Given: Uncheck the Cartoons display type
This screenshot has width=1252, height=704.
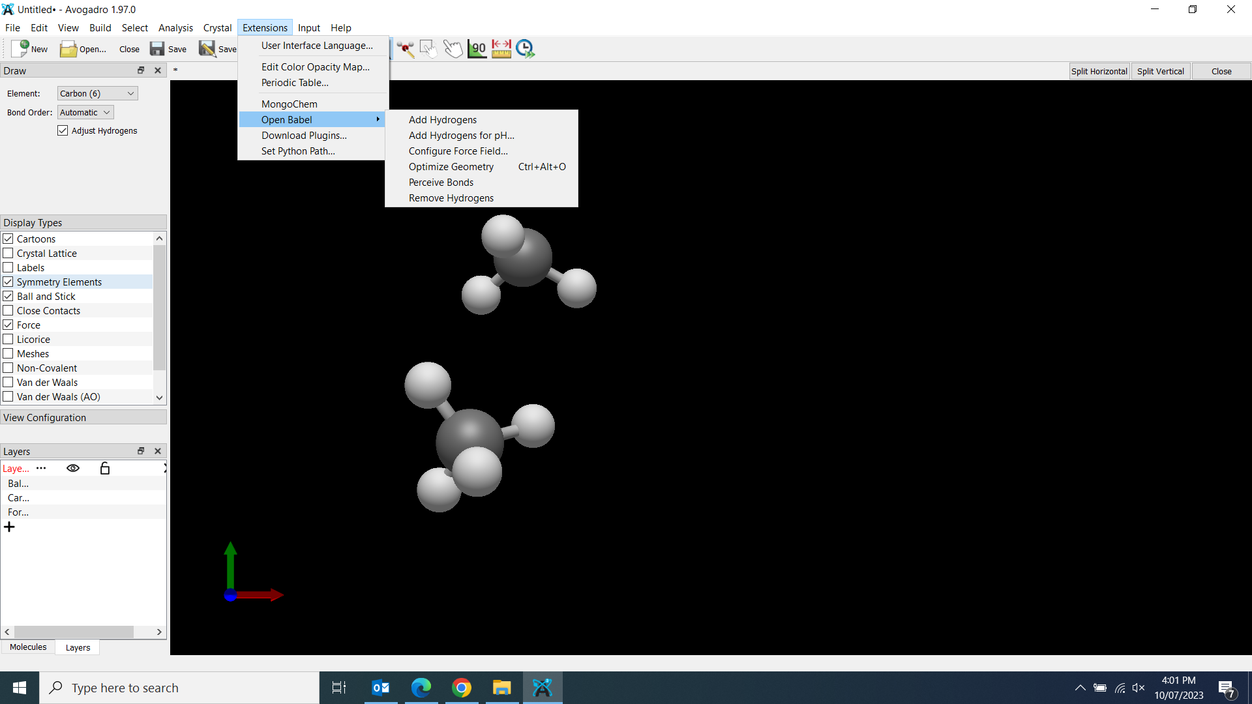Looking at the screenshot, I should (8, 239).
